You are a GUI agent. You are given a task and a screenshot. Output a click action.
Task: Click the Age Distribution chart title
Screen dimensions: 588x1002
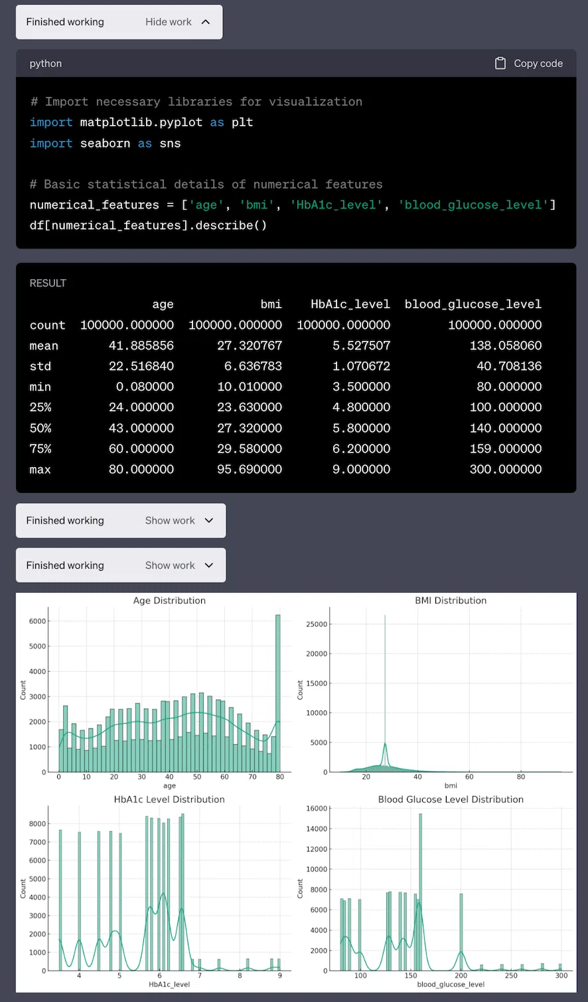169,600
